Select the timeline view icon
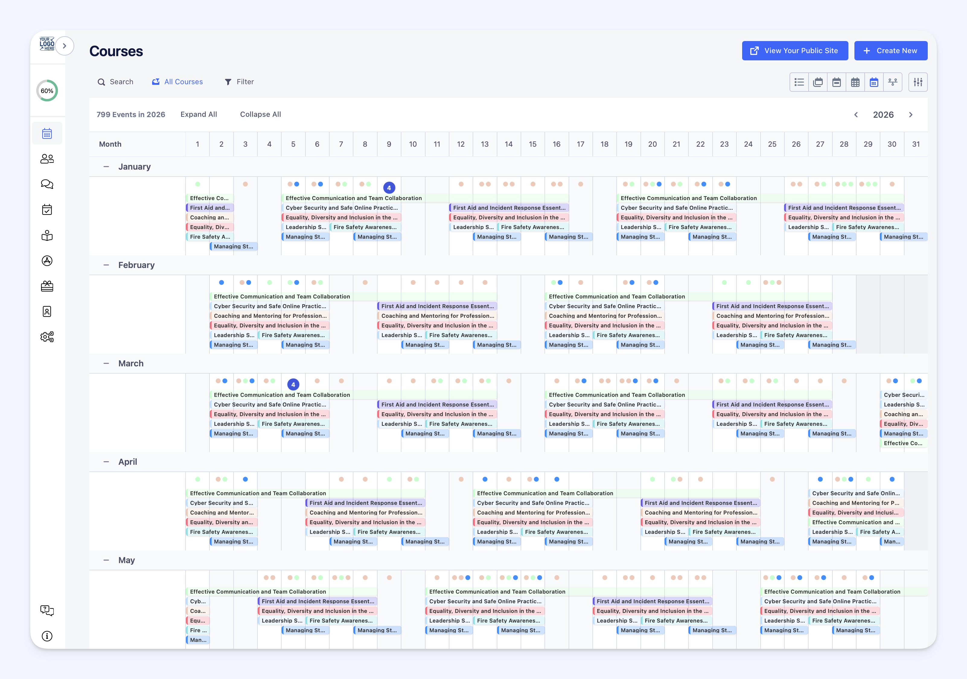This screenshot has width=967, height=679. tap(892, 82)
